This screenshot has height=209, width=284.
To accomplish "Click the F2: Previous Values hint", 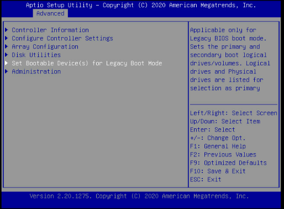I will [x=223, y=155].
